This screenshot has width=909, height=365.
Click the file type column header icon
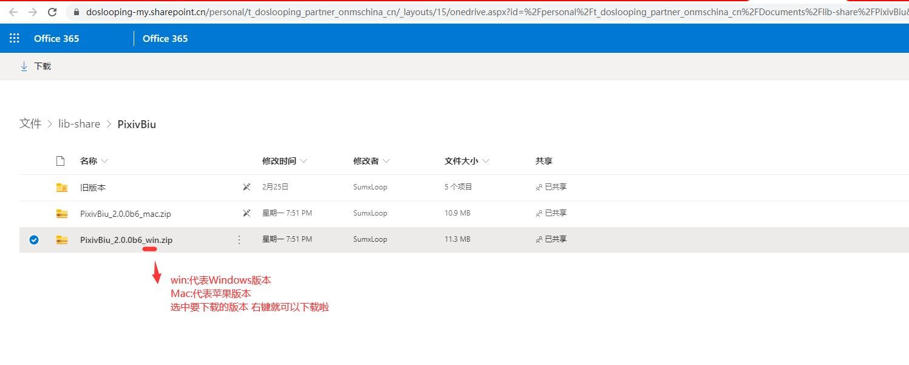60,161
